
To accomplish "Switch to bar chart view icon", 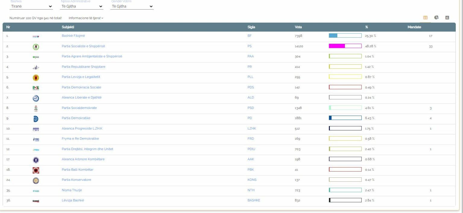I will coord(447,17).
